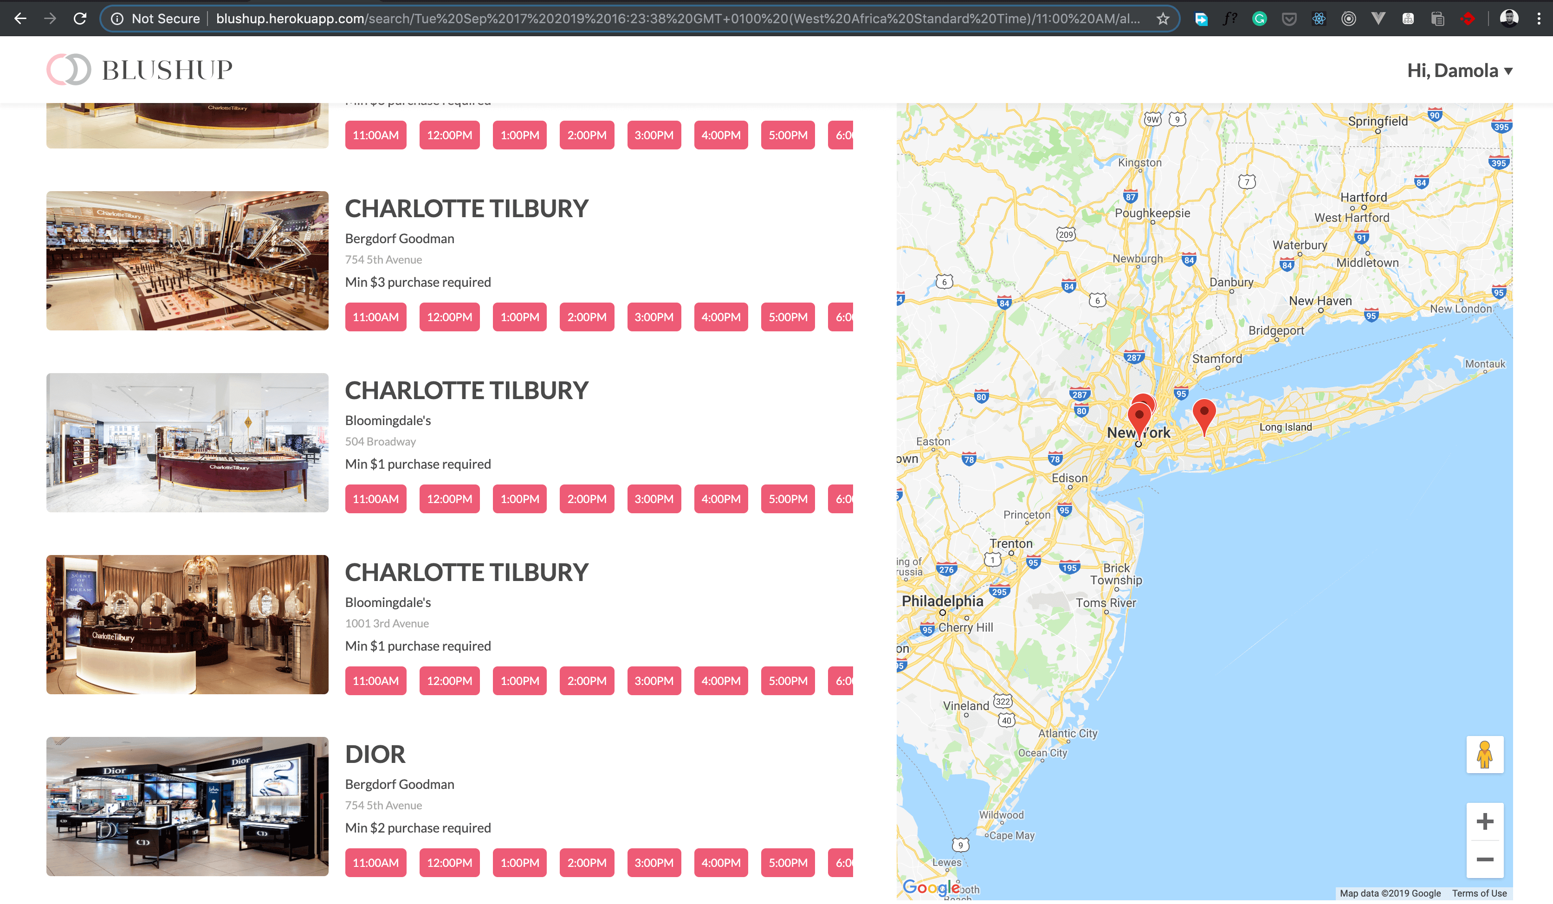Pick 5:00PM at 504 Broadway Bloomingdale's
1553x904 pixels.
pyautogui.click(x=787, y=498)
